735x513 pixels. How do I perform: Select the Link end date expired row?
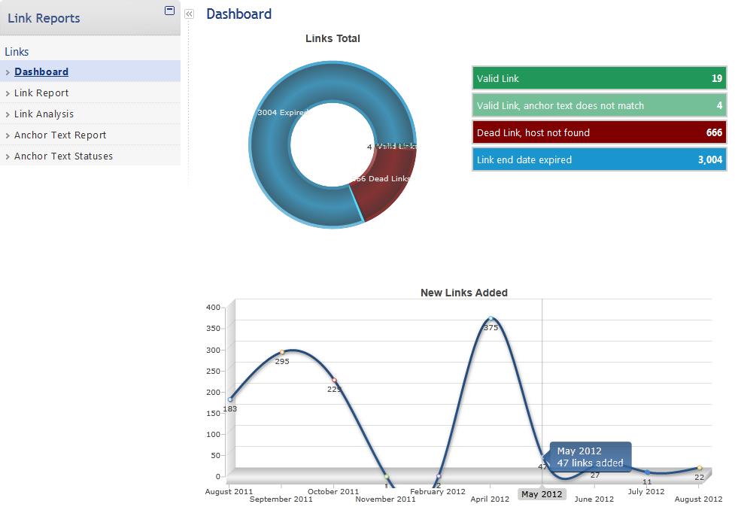tap(599, 160)
